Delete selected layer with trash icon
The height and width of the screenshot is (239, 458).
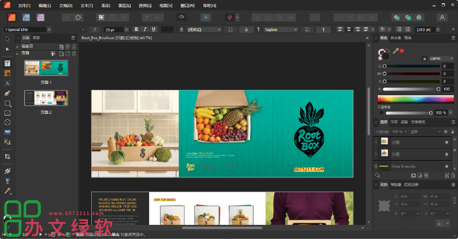click(x=453, y=175)
